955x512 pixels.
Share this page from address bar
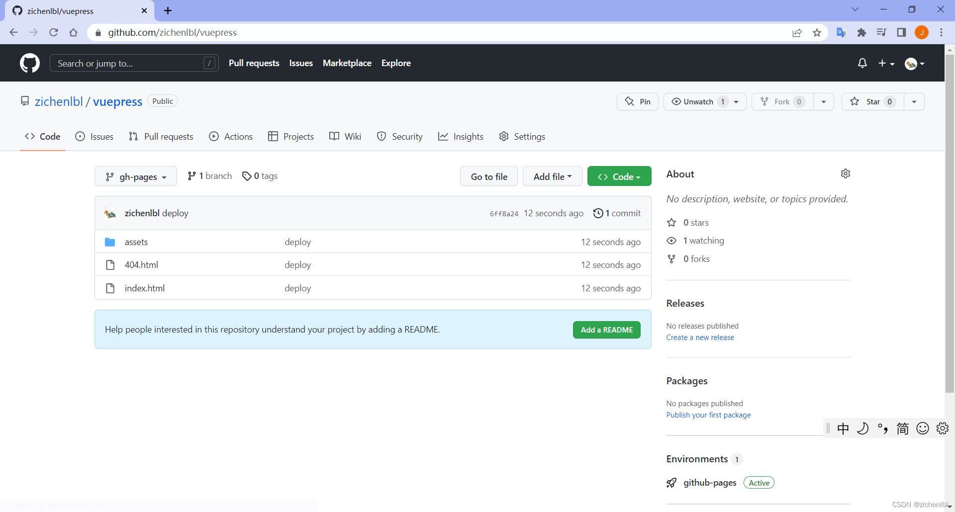pos(797,32)
